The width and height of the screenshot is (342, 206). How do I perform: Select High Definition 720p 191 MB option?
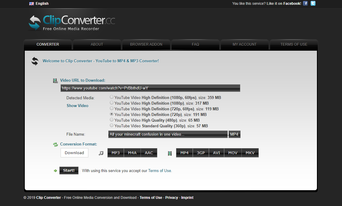111,114
